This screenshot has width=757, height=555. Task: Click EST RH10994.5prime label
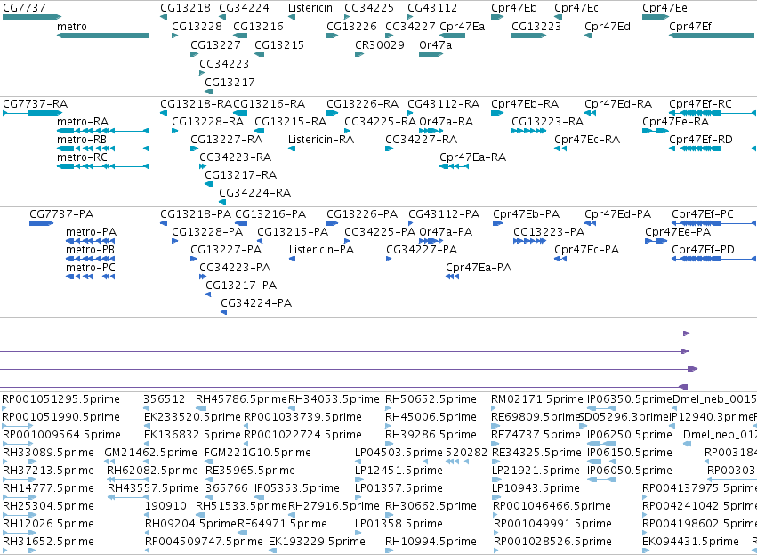click(x=431, y=542)
